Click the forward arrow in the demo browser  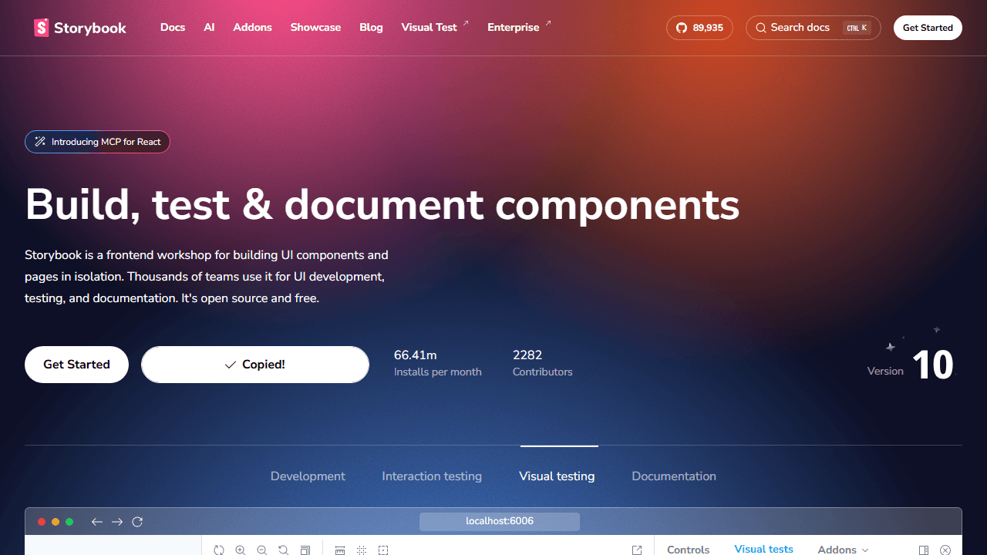[117, 522]
